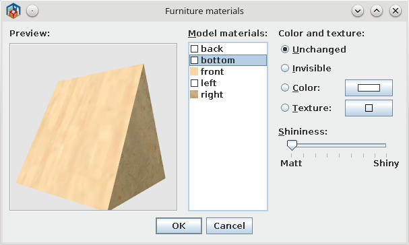Screen dimensions: 409x245
Task: Click the back material empty swatch
Action: (x=194, y=48)
